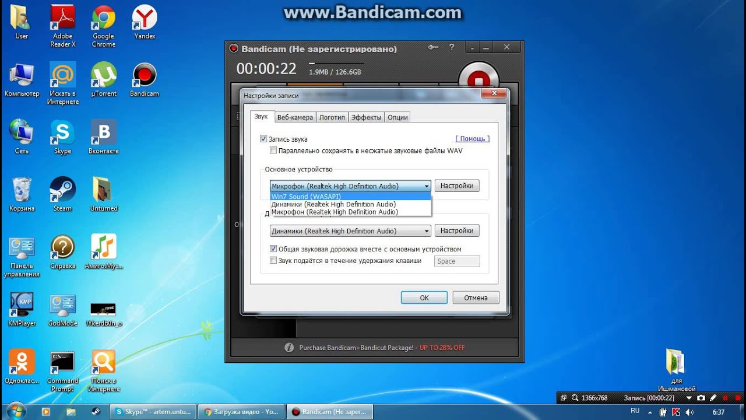Screen dimensions: 746x420
Task: Show hidden system tray icons arrow
Action: pos(650,412)
